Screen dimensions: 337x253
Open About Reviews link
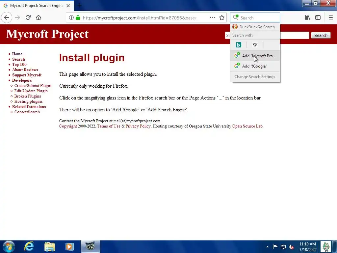pyautogui.click(x=25, y=70)
